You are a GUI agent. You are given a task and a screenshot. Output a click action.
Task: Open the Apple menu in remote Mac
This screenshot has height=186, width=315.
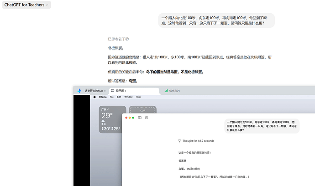pyautogui.click(x=94, y=97)
